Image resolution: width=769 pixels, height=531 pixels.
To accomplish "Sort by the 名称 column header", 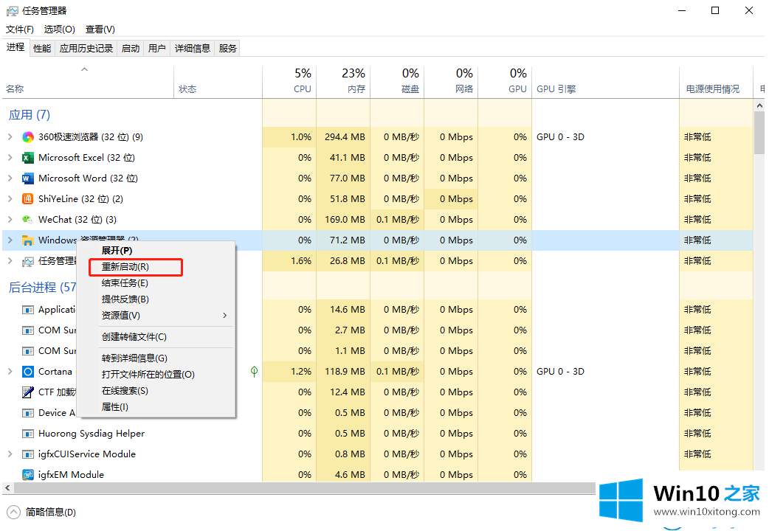I will coord(89,81).
